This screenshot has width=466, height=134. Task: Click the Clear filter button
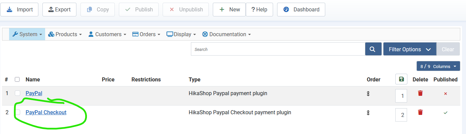coord(448,49)
